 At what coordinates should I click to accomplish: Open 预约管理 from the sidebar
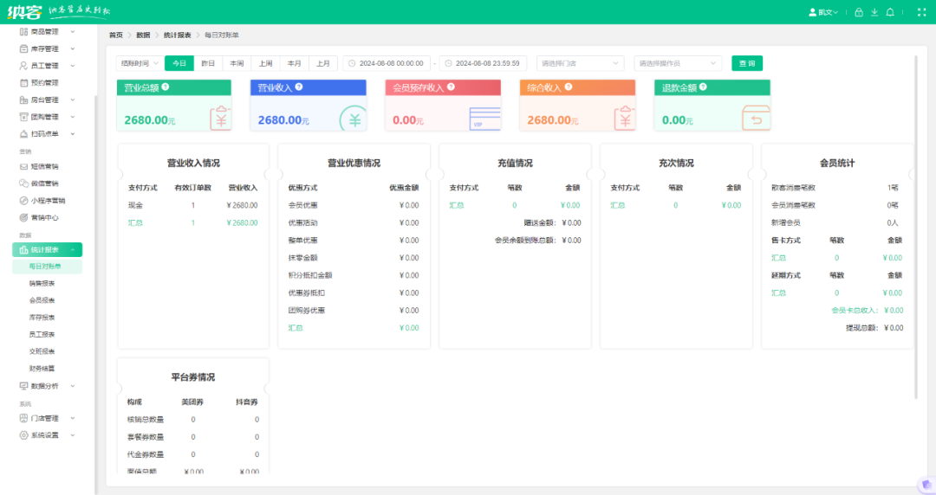45,83
